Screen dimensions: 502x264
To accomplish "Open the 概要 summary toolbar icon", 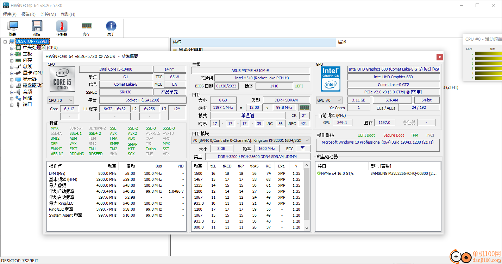I will (12, 26).
